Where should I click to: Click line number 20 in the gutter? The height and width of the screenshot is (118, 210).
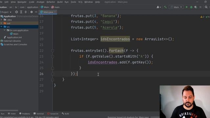42,39
